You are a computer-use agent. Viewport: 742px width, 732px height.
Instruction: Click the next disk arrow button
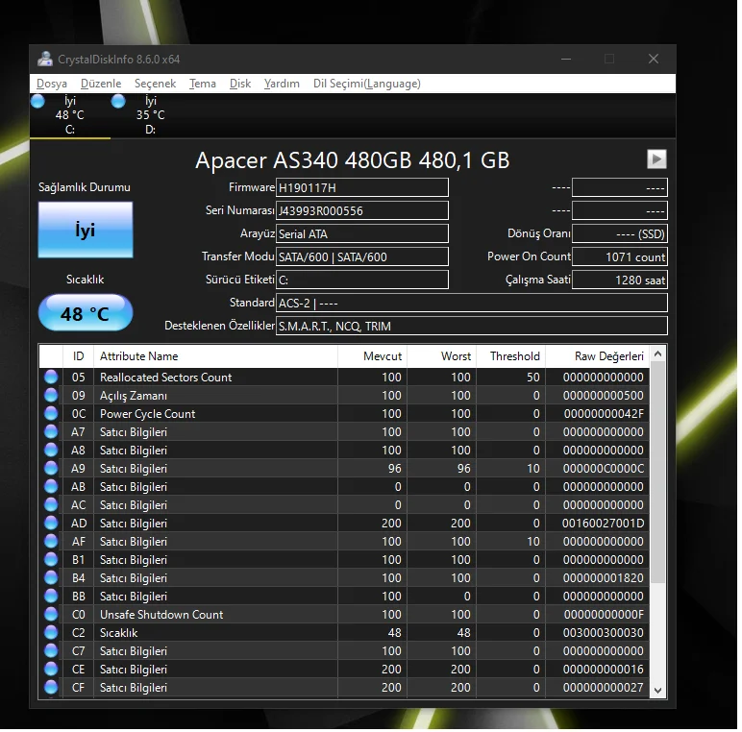[x=656, y=159]
